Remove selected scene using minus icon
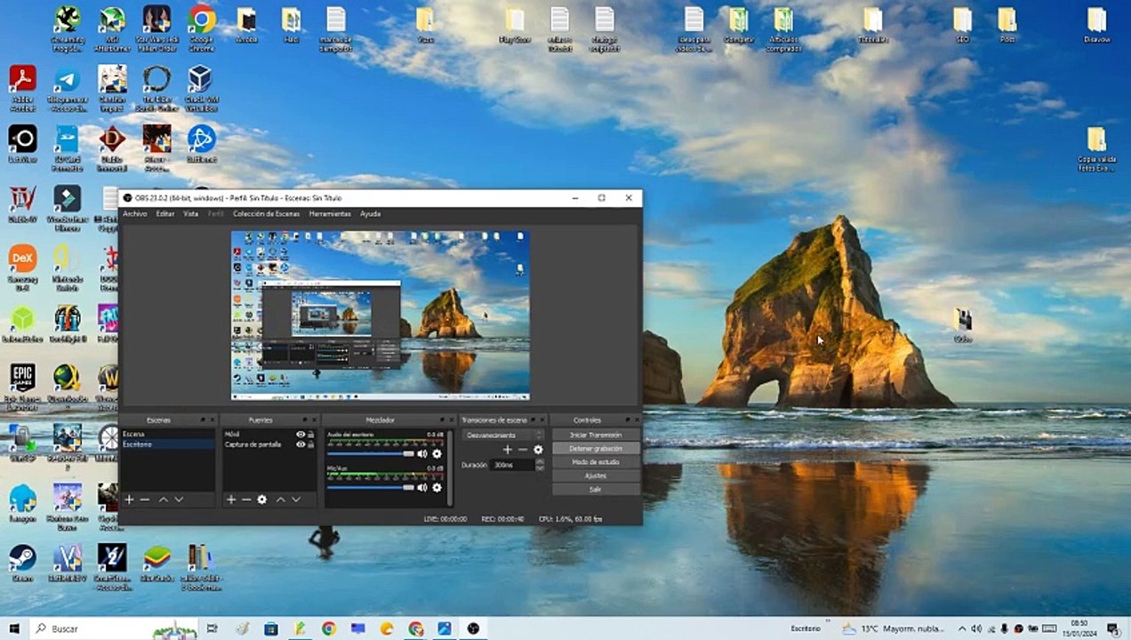The height and width of the screenshot is (640, 1131). 145,500
